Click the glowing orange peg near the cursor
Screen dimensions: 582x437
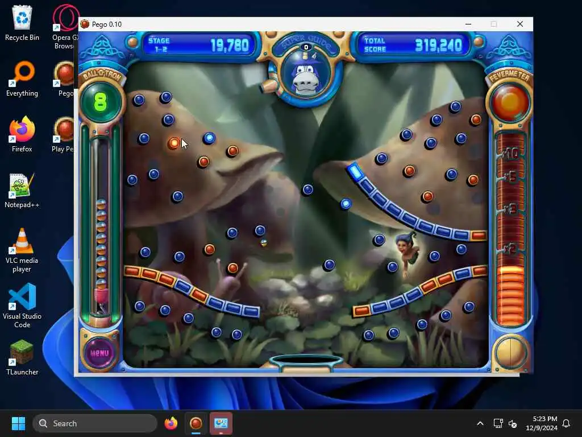coord(173,143)
